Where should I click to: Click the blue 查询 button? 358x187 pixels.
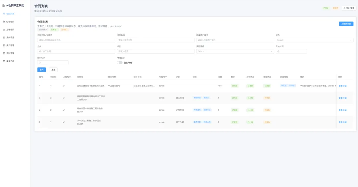[41, 70]
